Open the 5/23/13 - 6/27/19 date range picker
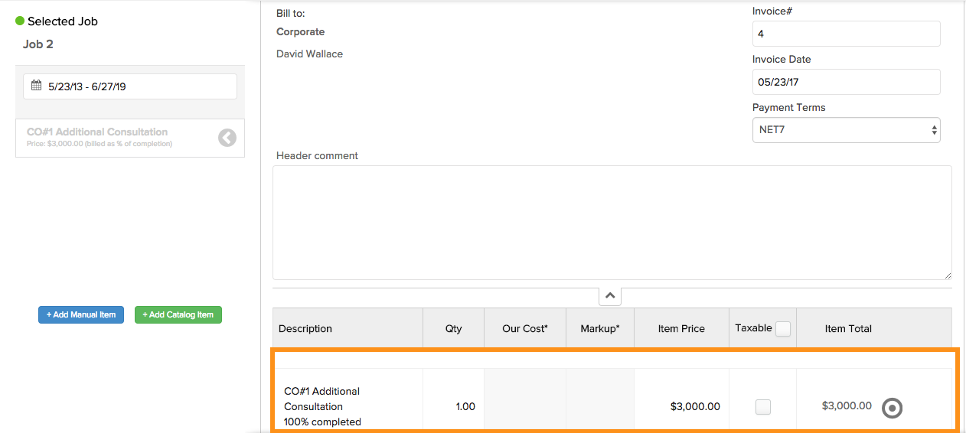Screen dimensions: 966x433 tap(130, 86)
